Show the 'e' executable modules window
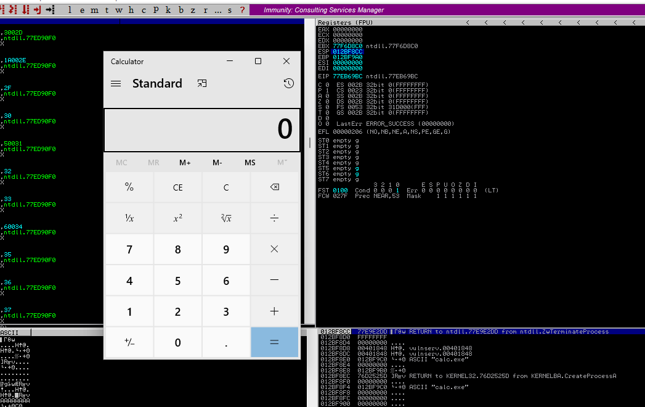This screenshot has height=407, width=645. (x=81, y=10)
